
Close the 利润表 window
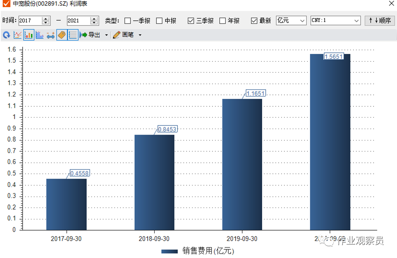391,4
